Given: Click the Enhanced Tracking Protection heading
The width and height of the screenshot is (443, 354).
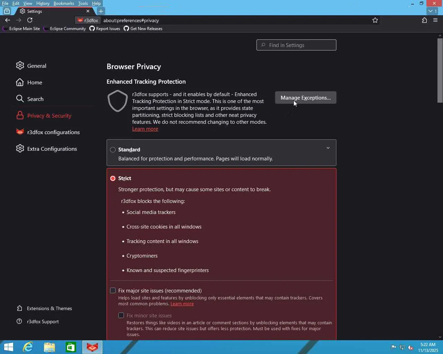Looking at the screenshot, I should [146, 82].
